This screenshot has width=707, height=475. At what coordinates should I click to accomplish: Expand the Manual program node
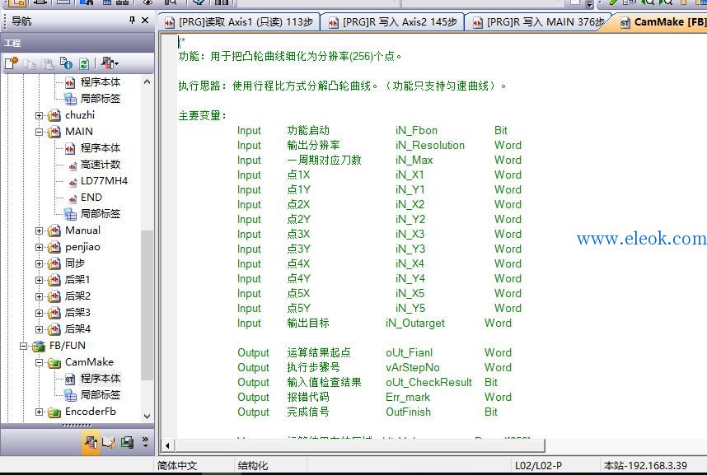click(x=40, y=231)
